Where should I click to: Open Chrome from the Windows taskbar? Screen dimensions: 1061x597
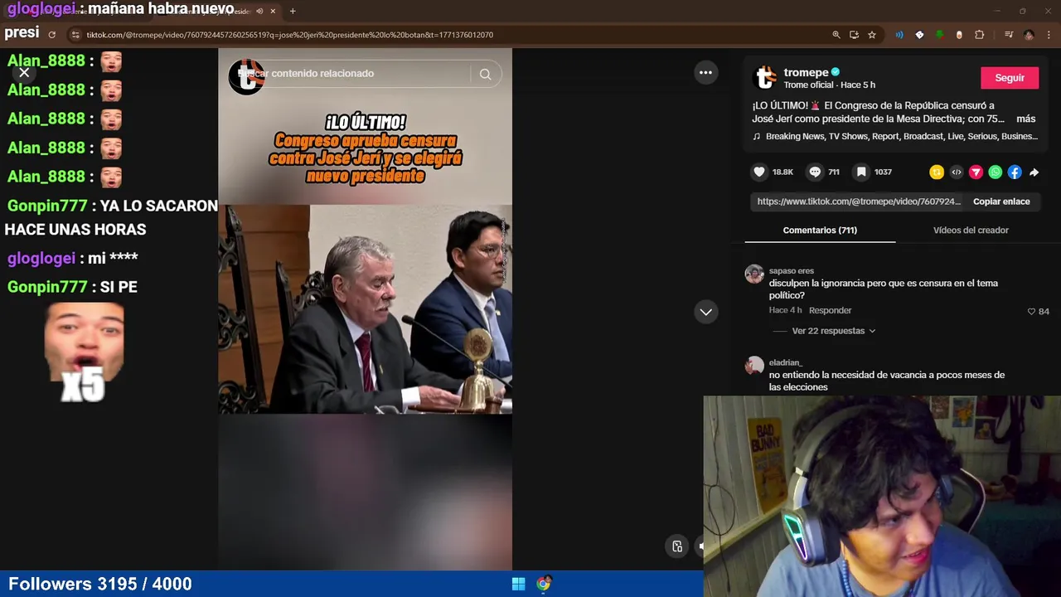[543, 584]
